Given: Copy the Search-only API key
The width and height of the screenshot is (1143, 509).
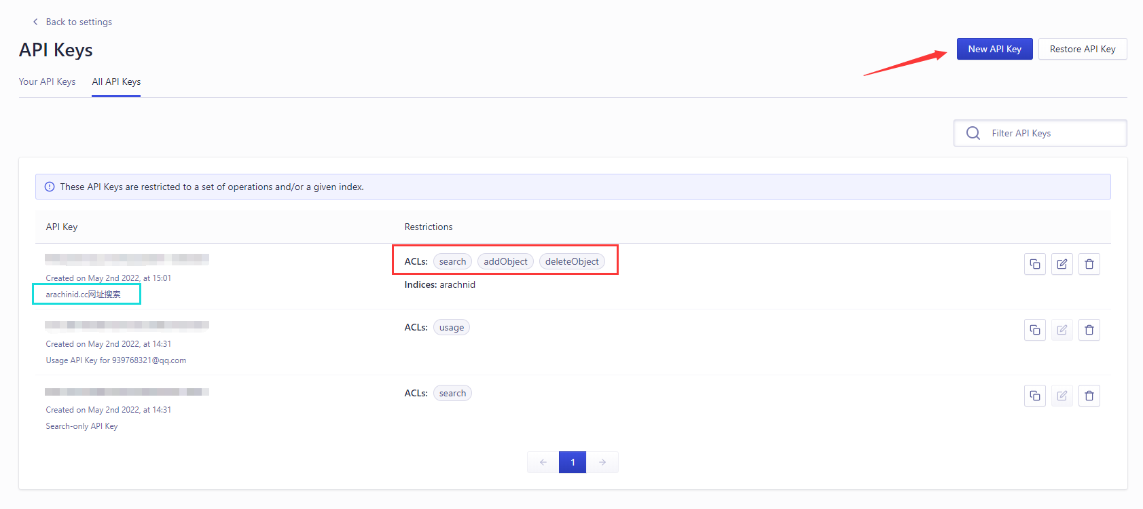Looking at the screenshot, I should pos(1034,396).
